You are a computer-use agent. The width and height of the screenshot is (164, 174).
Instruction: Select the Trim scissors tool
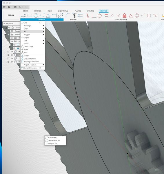click(x=74, y=16)
